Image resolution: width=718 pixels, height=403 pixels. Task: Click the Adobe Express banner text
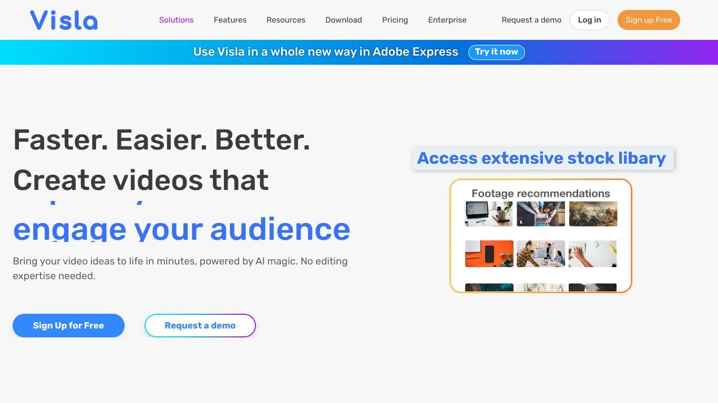coord(325,52)
